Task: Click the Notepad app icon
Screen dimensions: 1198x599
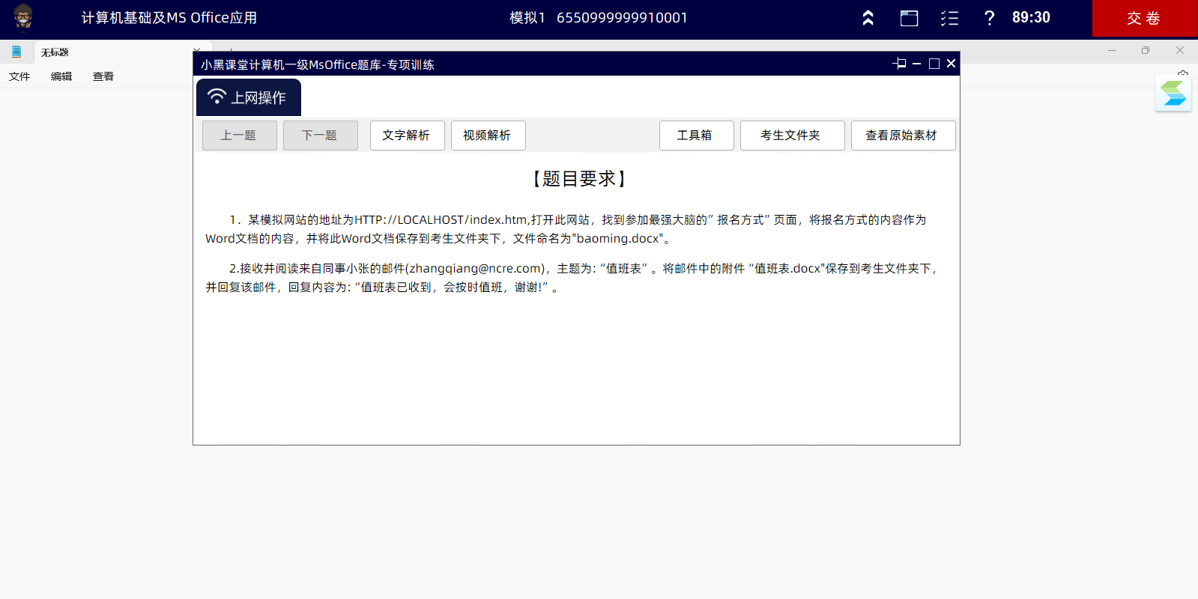Action: [16, 52]
